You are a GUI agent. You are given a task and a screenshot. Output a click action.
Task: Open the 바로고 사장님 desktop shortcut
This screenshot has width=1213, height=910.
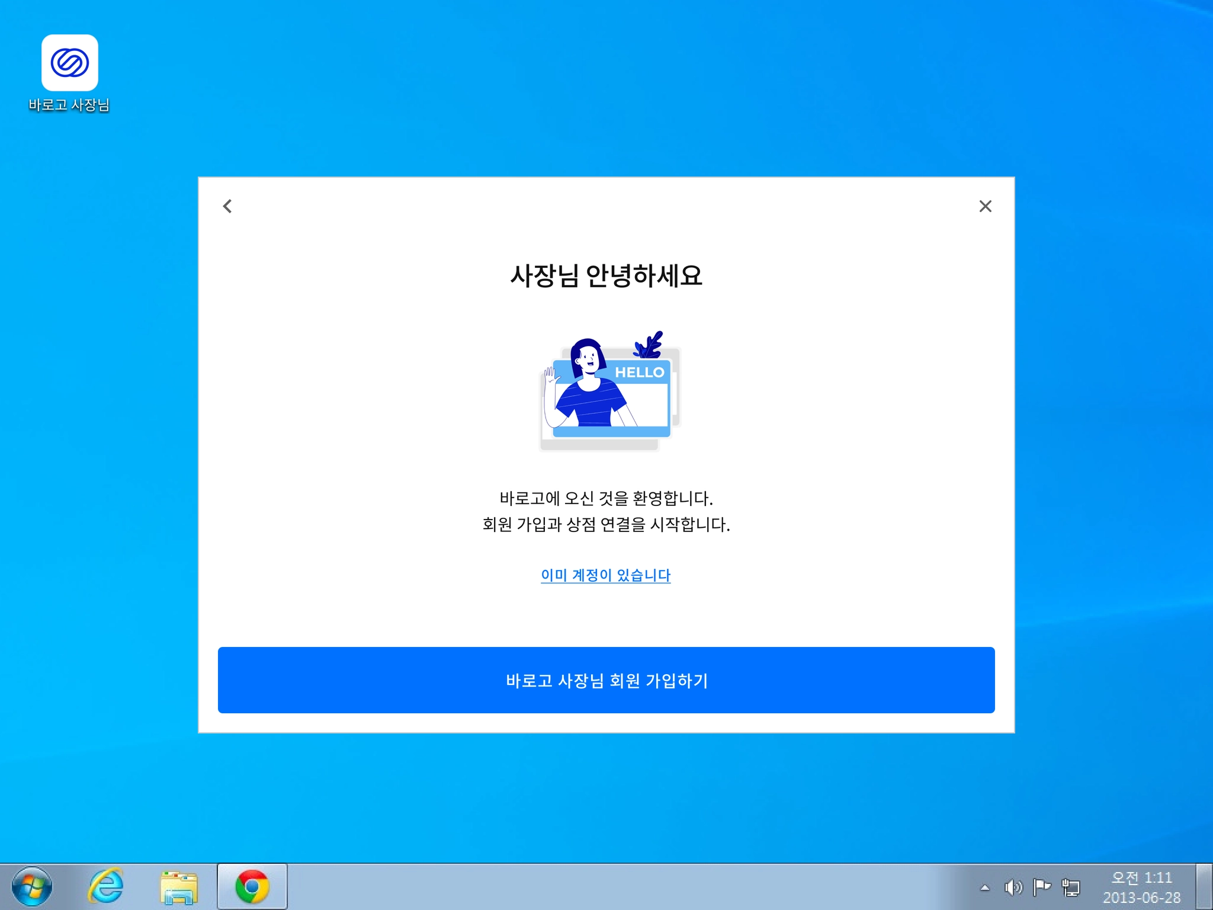pyautogui.click(x=69, y=64)
